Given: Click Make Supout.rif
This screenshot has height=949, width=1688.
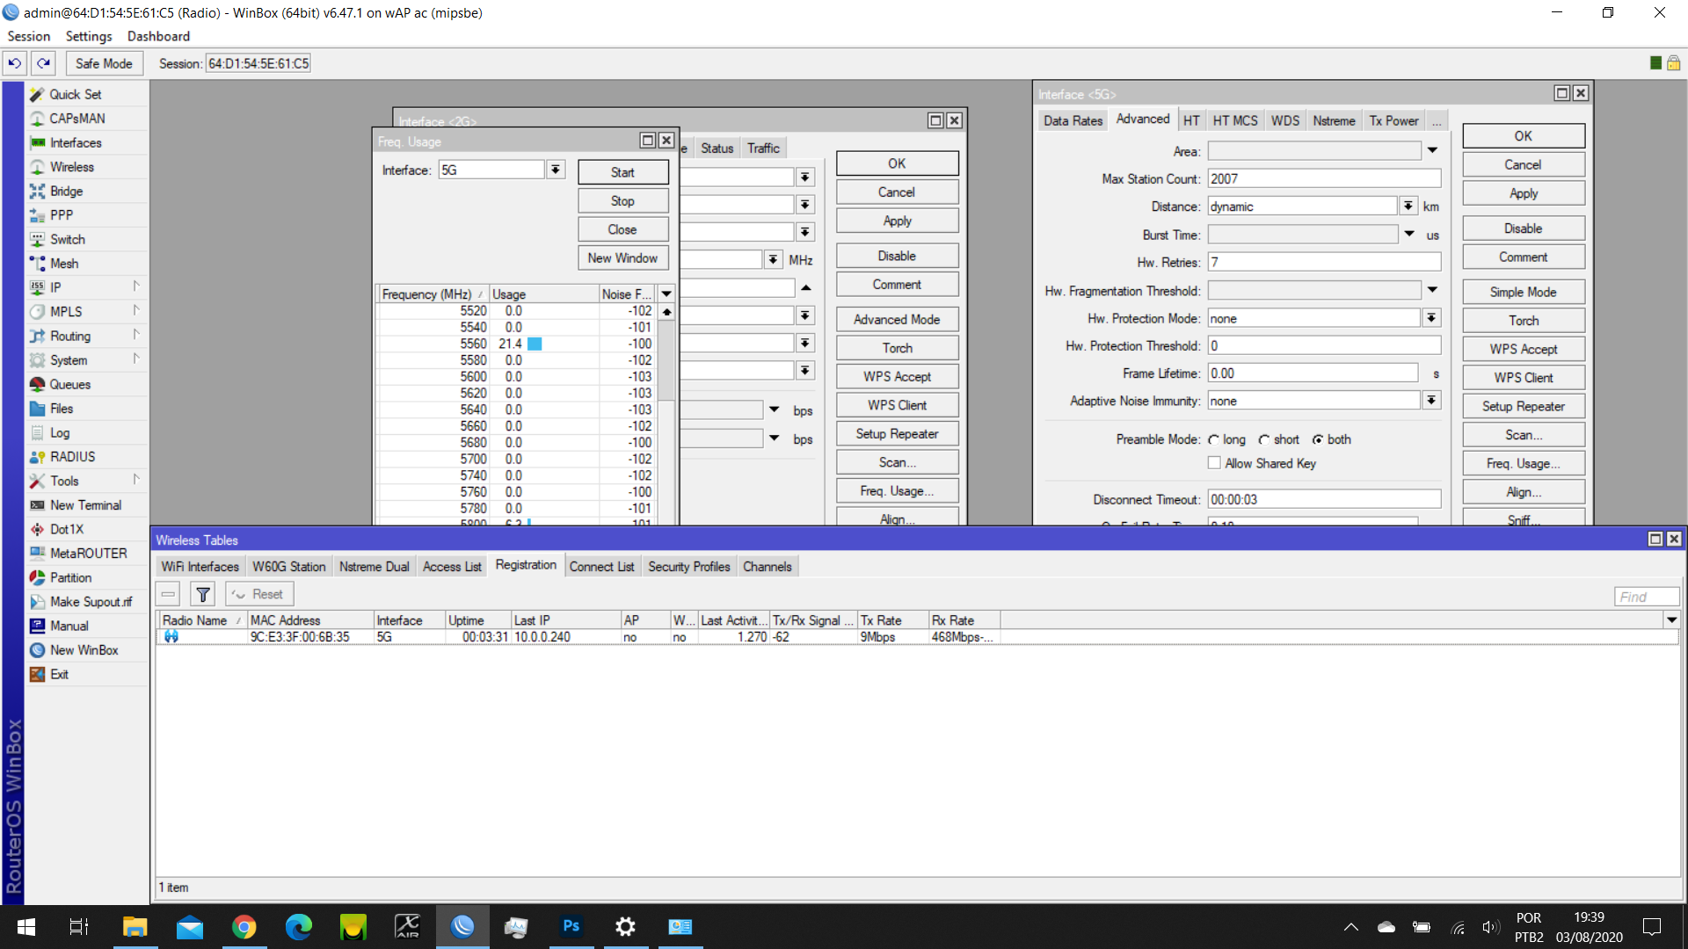Looking at the screenshot, I should point(91,602).
